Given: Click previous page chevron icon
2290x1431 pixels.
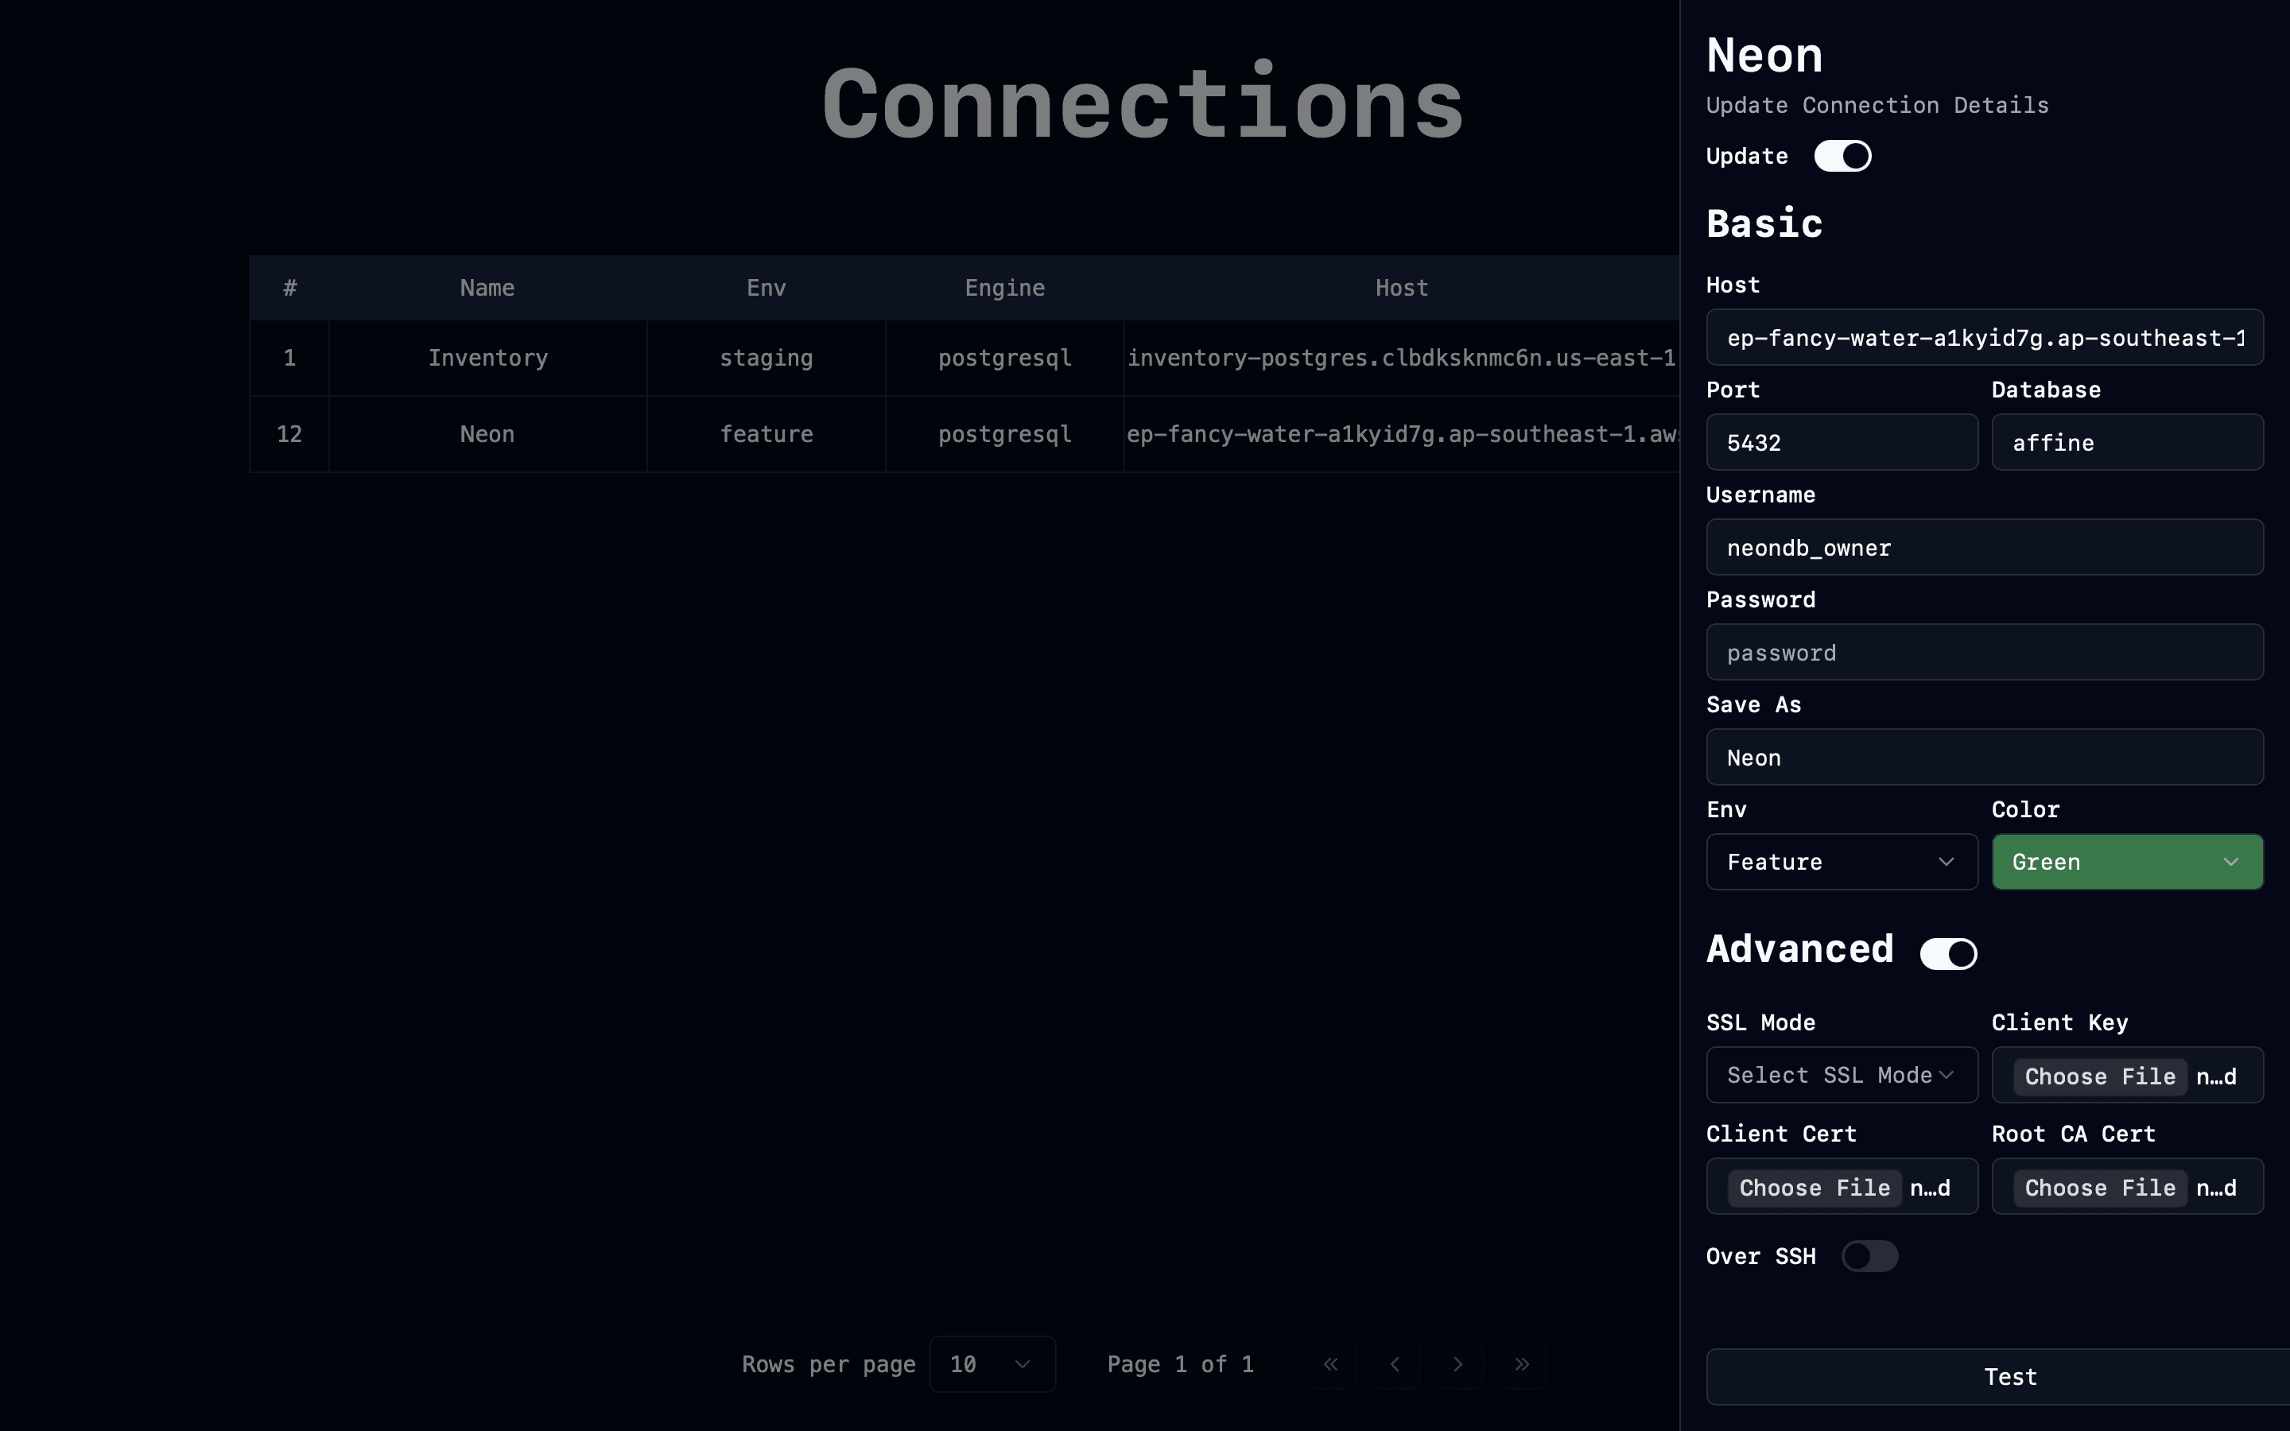Looking at the screenshot, I should [x=1394, y=1363].
